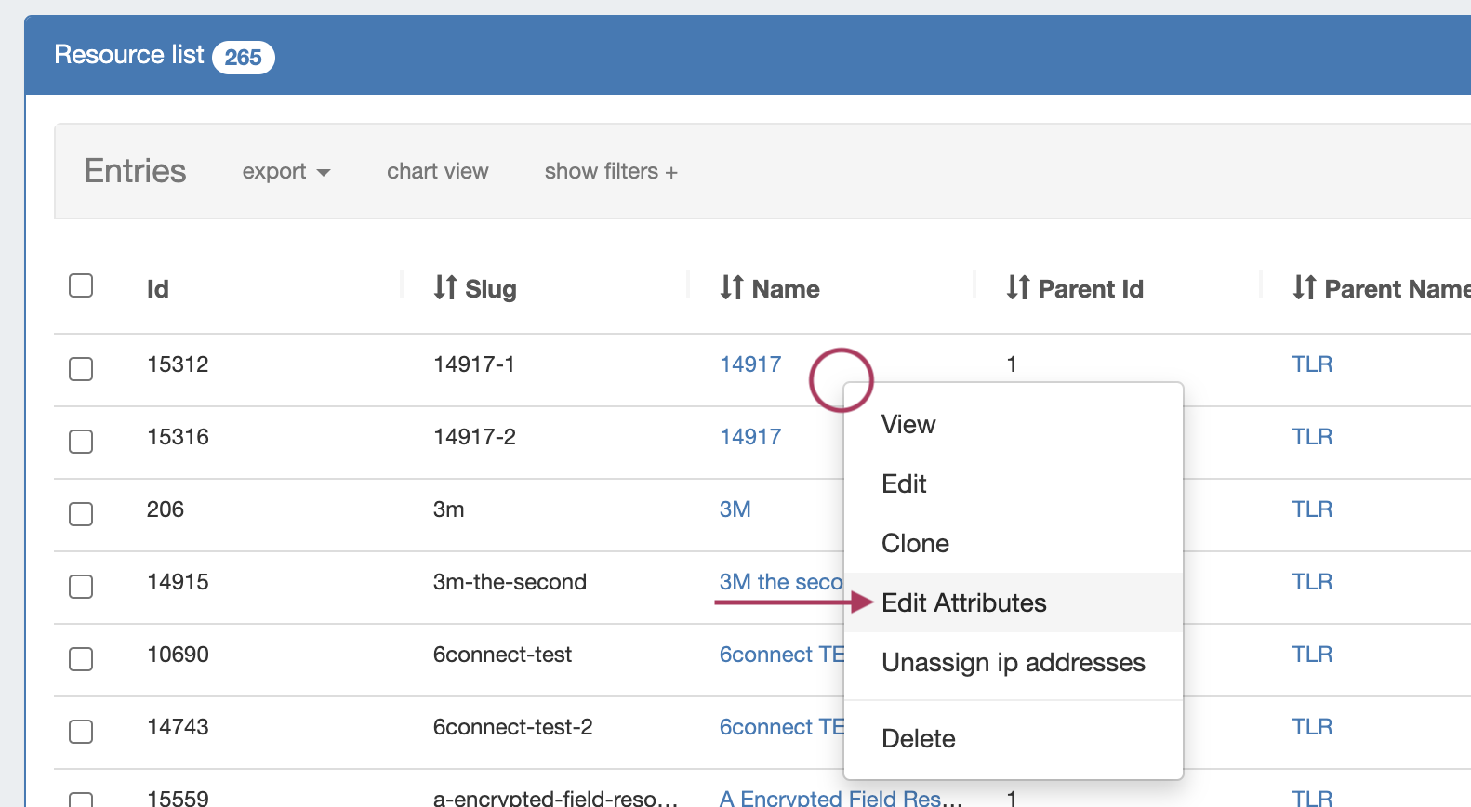This screenshot has height=807, width=1471.
Task: Select the checkbox for row 206
Action: [81, 514]
